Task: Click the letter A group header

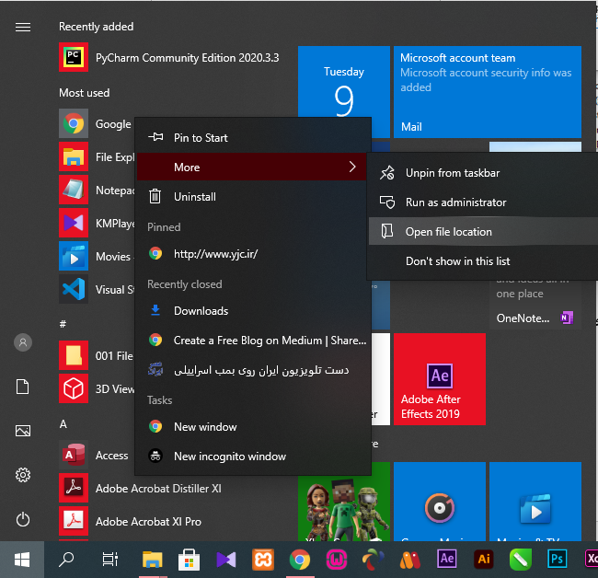Action: 63,423
